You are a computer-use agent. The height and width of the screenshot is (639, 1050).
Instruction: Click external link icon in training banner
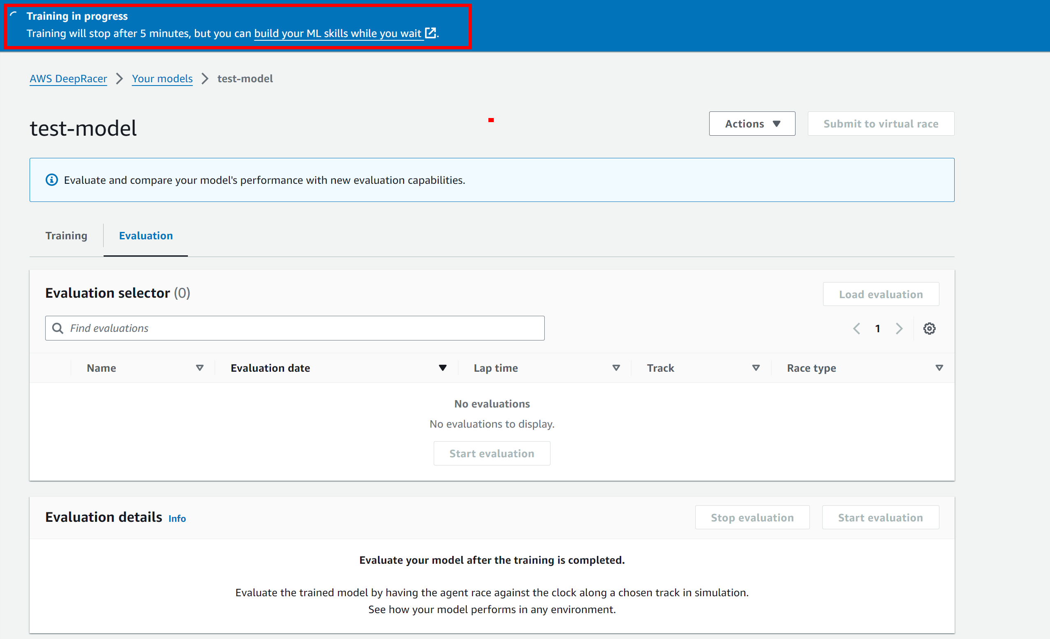pyautogui.click(x=430, y=33)
